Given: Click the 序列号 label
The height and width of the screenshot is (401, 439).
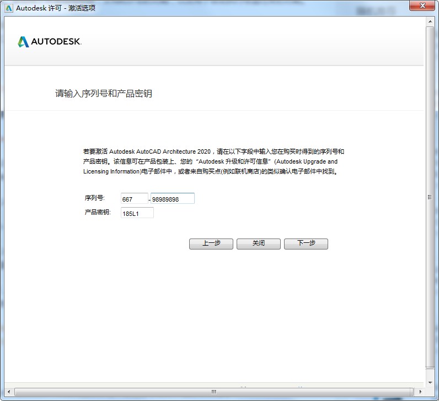Looking at the screenshot, I should pos(94,198).
